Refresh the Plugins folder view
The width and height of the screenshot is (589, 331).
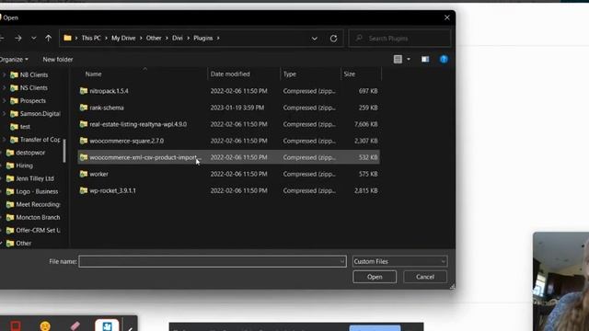coord(333,39)
